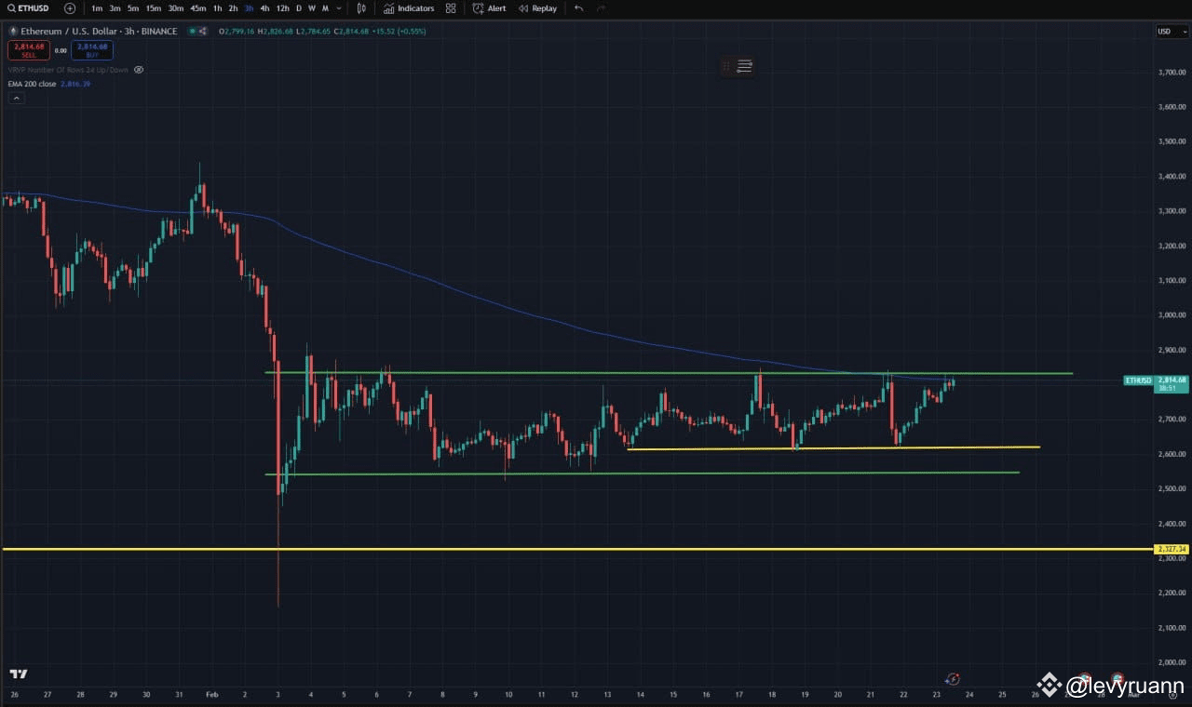Image resolution: width=1192 pixels, height=707 pixels.
Task: Click the floating drawing toolbar line-style icon
Action: point(744,66)
